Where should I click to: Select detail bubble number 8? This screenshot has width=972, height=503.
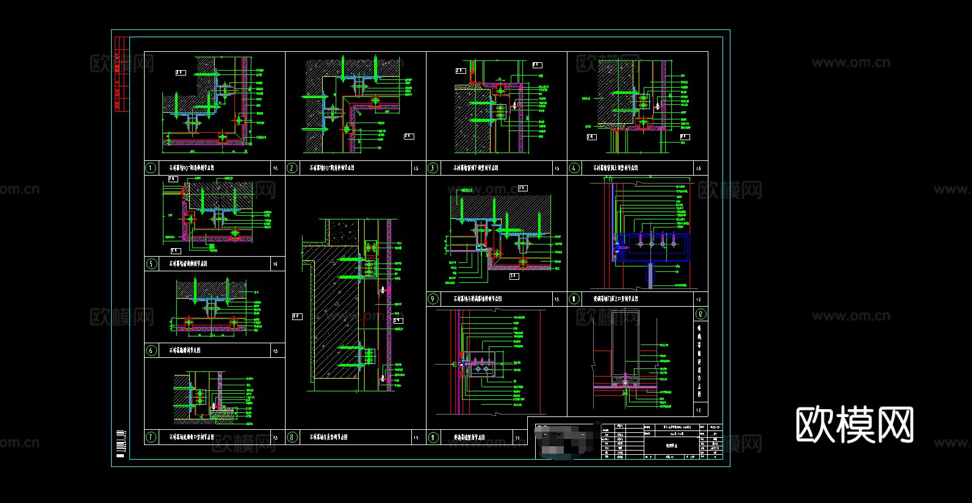coord(292,437)
